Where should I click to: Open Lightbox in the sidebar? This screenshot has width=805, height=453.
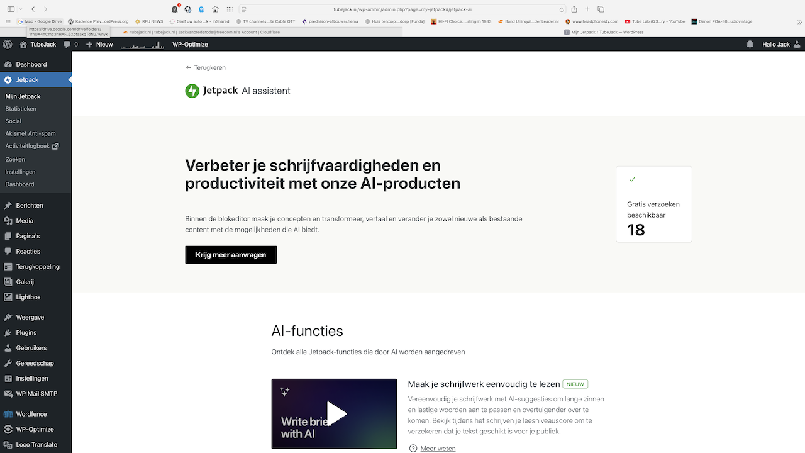36,297
